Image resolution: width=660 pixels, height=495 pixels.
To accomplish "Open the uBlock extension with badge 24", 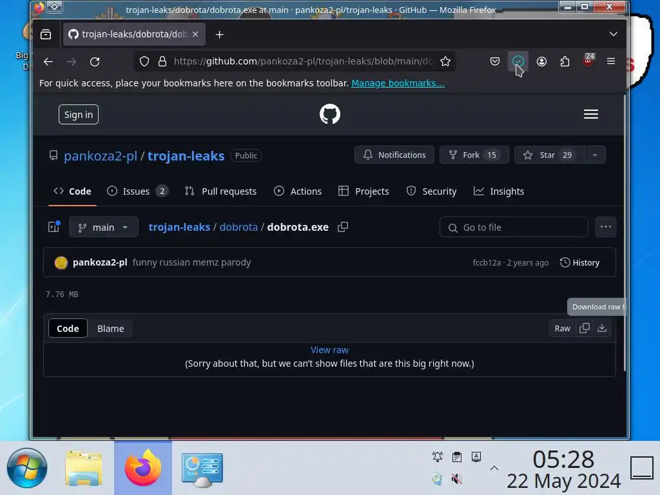I will 588,61.
